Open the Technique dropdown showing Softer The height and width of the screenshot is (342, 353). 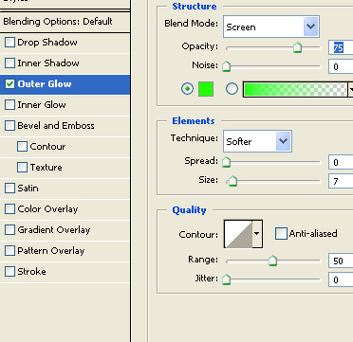[257, 141]
